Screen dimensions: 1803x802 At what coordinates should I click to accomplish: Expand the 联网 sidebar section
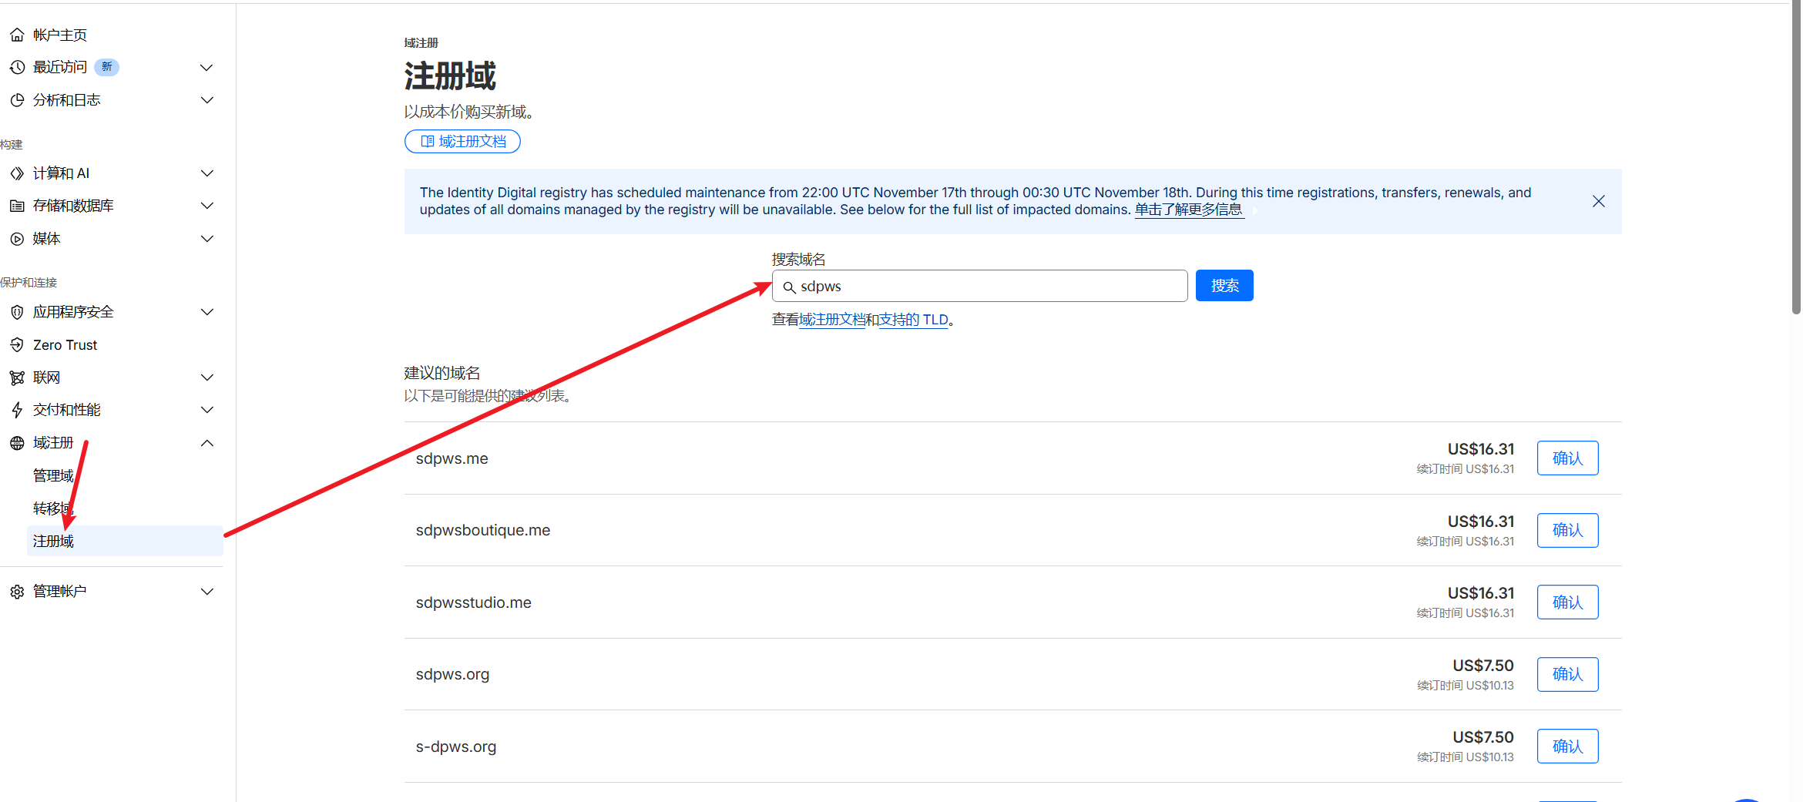(x=206, y=378)
